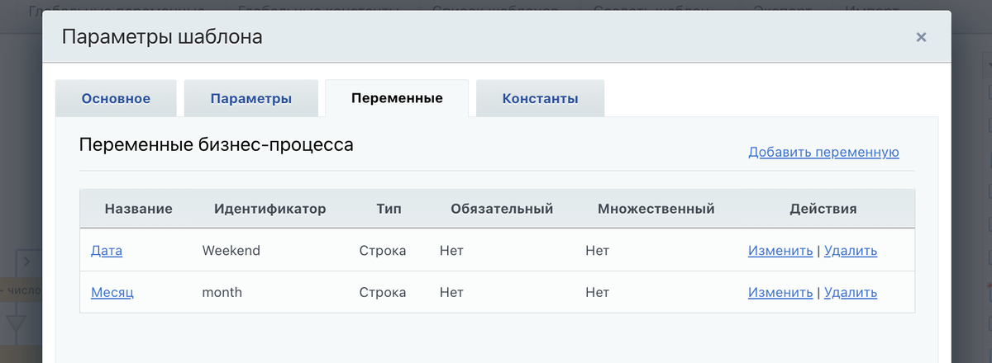Close the Параметры шаблона dialog
Image resolution: width=992 pixels, height=363 pixels.
click(x=921, y=37)
